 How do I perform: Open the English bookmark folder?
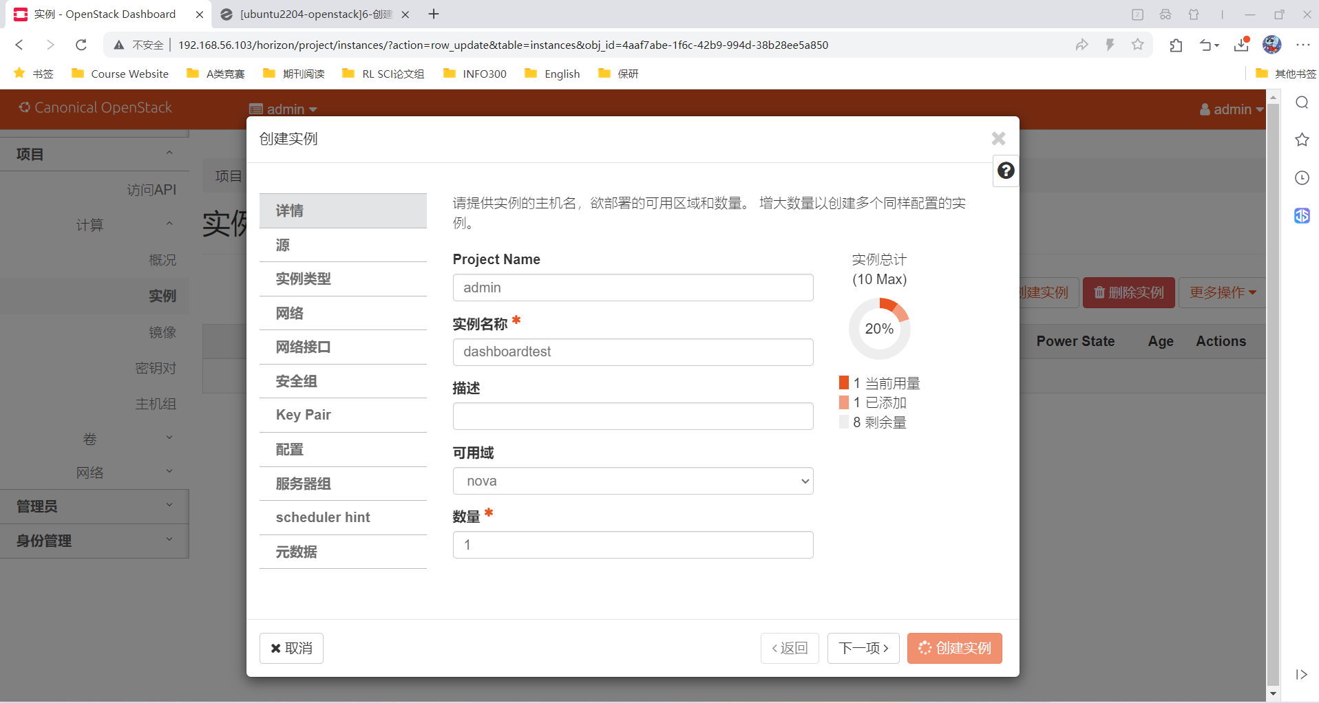[x=552, y=74]
